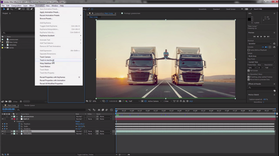The height and width of the screenshot is (156, 279).
Task: Jump to first frame in Preview
Action: click(254, 37)
